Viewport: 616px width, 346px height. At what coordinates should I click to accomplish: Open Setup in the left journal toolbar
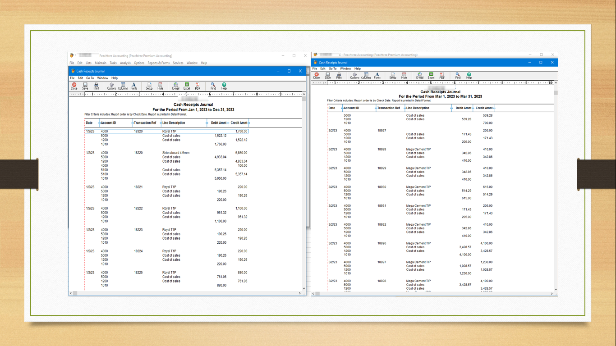point(149,86)
